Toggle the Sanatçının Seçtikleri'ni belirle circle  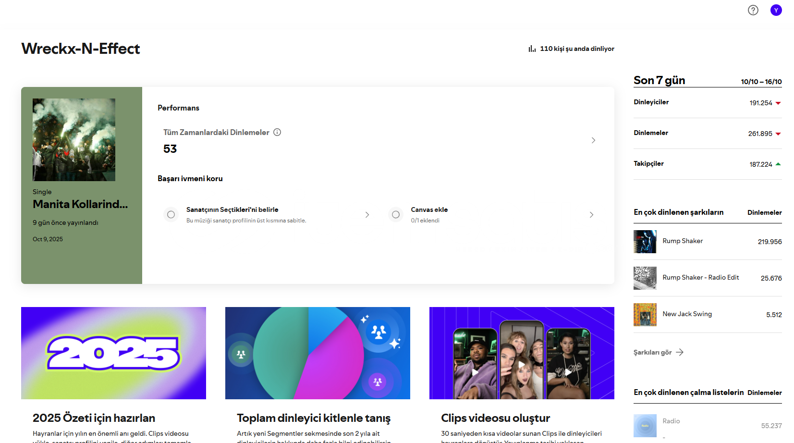pos(171,214)
